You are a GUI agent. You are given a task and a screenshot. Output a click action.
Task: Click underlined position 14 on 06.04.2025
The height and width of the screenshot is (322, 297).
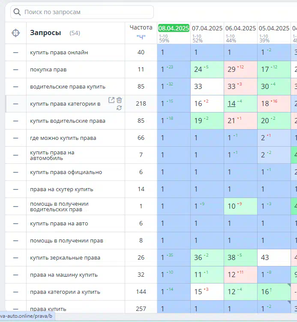[231, 103]
